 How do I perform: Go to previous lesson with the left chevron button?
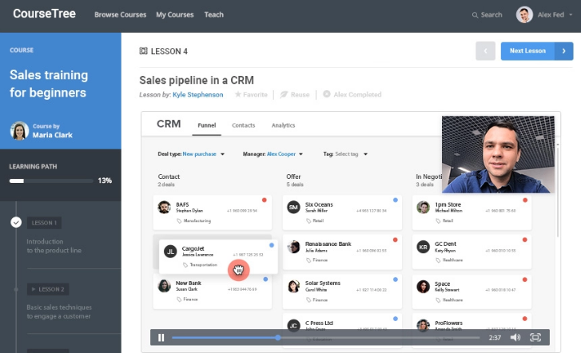485,51
